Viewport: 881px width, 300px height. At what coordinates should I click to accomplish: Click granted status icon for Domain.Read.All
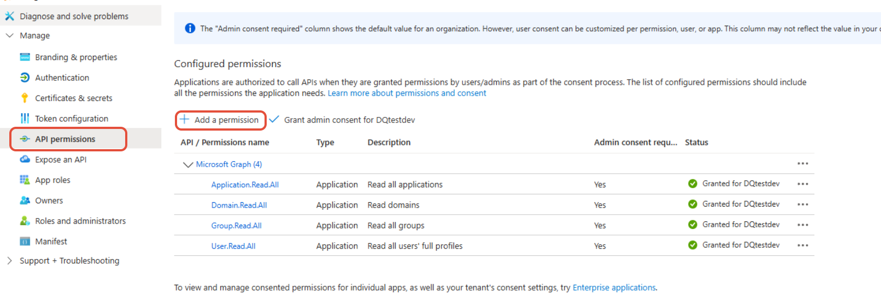coord(692,204)
